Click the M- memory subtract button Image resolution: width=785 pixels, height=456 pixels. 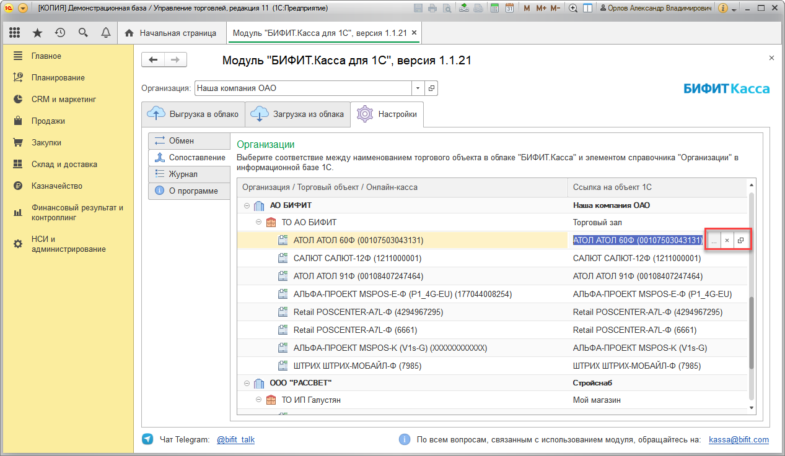(x=555, y=8)
